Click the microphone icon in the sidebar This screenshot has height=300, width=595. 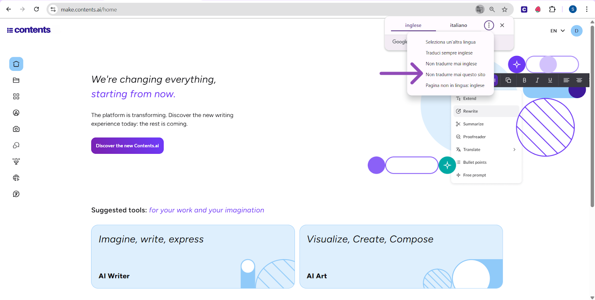(16, 162)
